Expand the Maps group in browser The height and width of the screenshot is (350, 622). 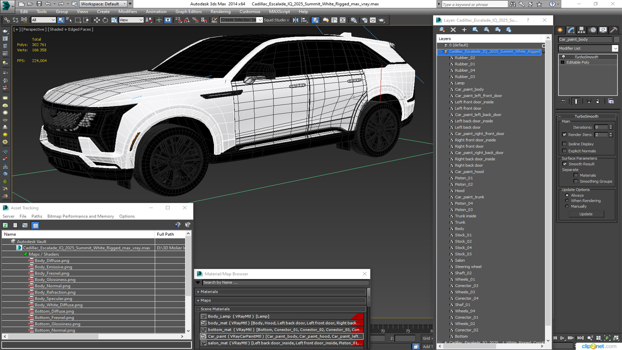tap(198, 300)
